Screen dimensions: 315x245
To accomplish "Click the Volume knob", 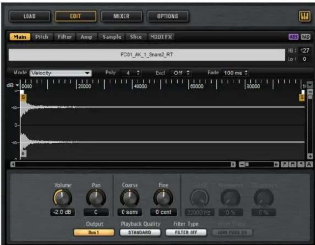I will [x=63, y=198].
